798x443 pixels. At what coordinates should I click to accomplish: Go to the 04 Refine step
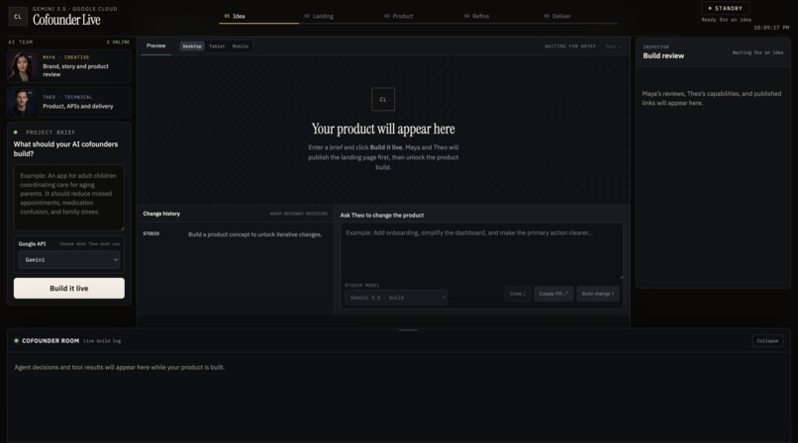[476, 16]
